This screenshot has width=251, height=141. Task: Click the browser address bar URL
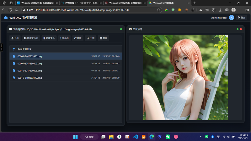click(x=82, y=10)
